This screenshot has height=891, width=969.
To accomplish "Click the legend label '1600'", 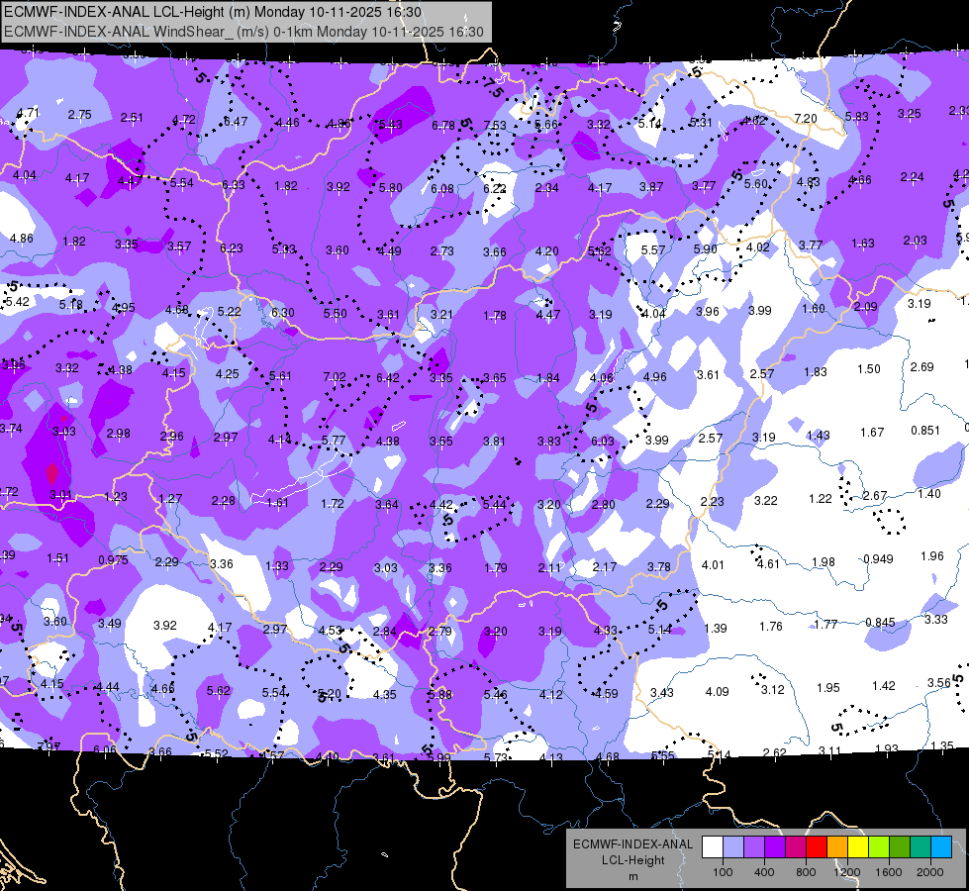I will coord(889,872).
